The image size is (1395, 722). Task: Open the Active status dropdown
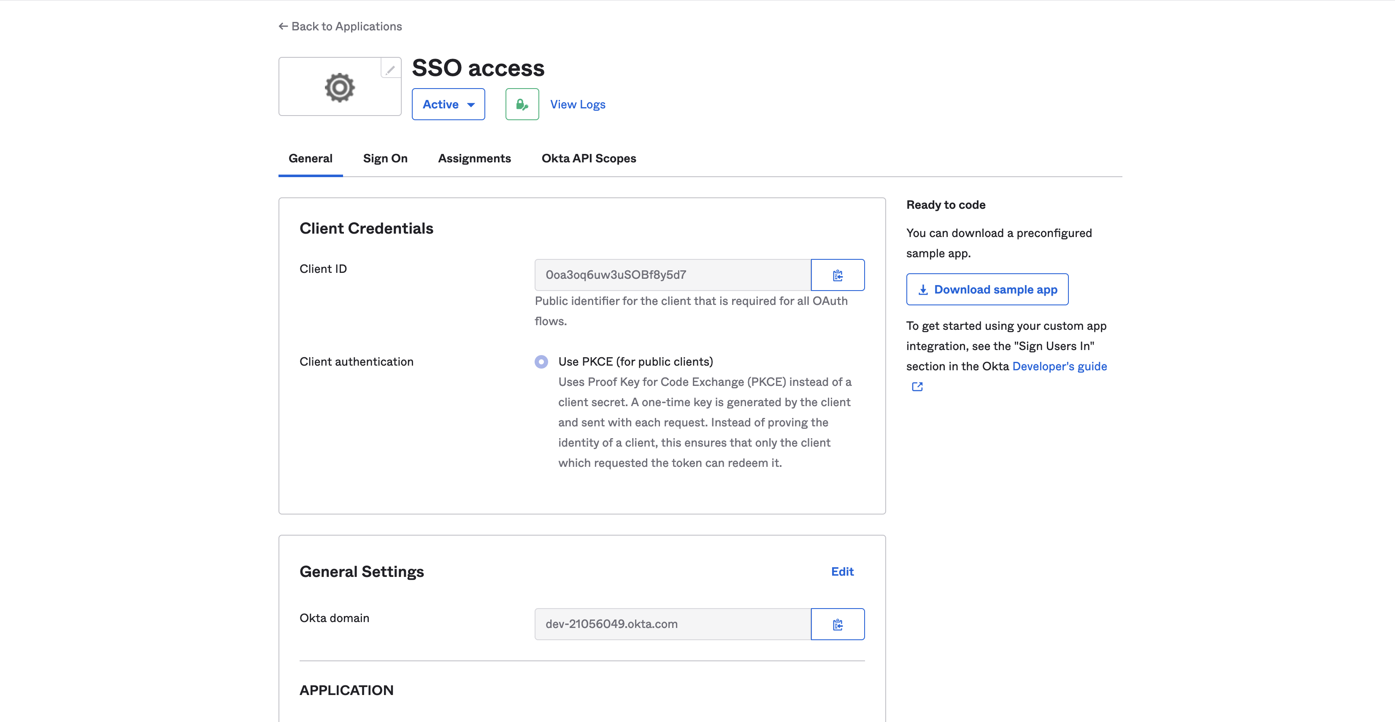[449, 104]
